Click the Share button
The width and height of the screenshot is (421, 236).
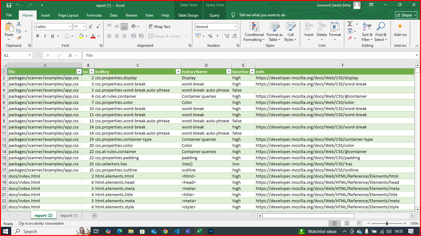[x=406, y=15]
